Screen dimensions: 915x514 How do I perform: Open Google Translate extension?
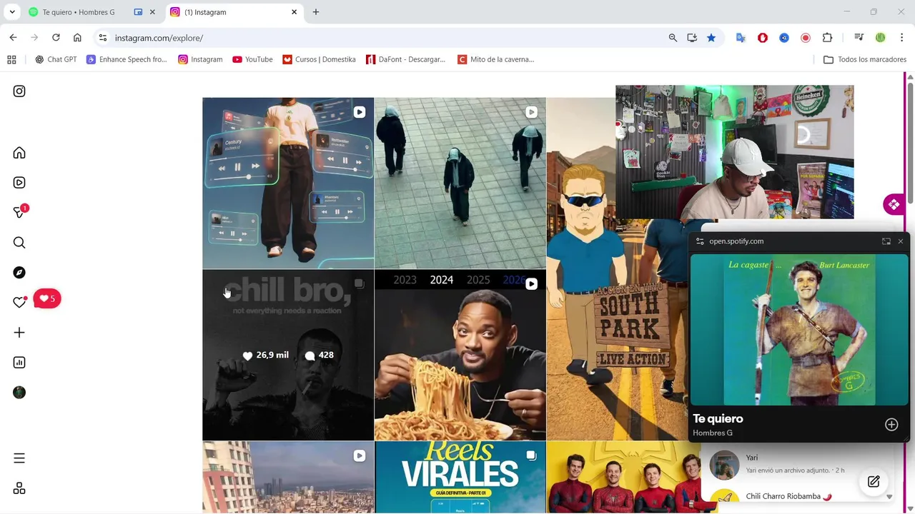[x=741, y=38]
